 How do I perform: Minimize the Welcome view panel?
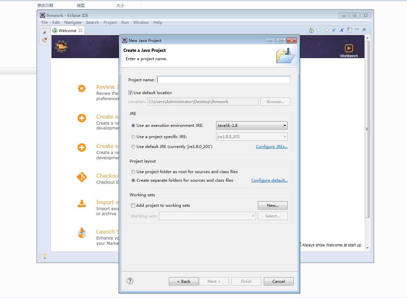357,29
